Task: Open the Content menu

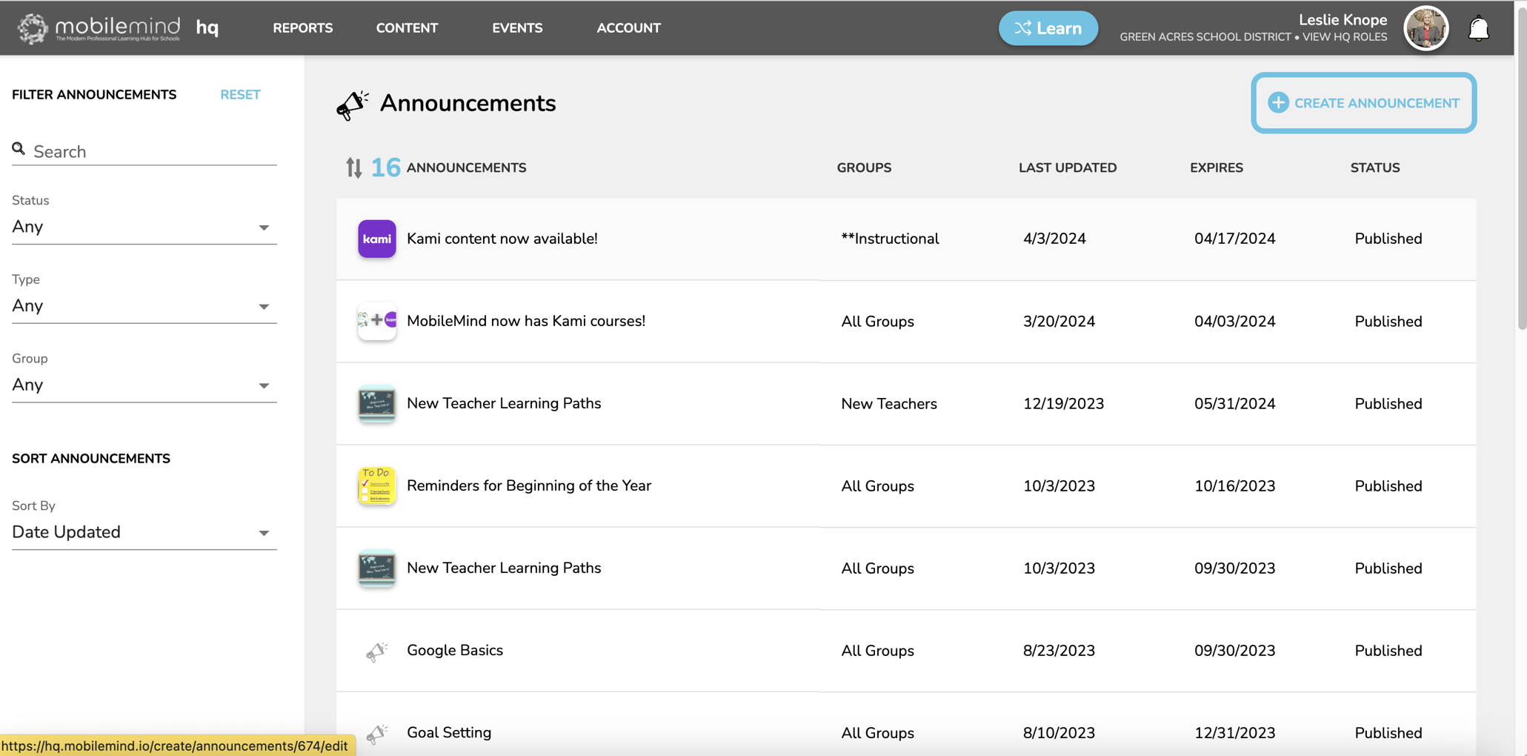Action: (407, 28)
